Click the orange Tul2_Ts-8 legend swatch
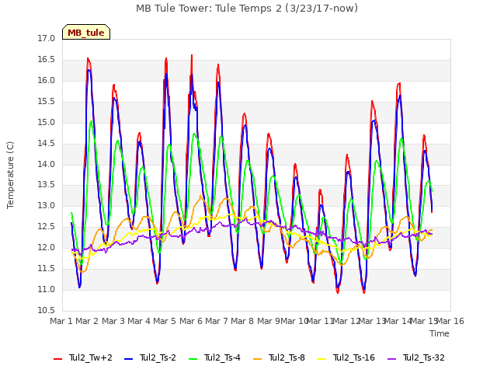Viewport: 497px width, 373px height. tap(257, 359)
